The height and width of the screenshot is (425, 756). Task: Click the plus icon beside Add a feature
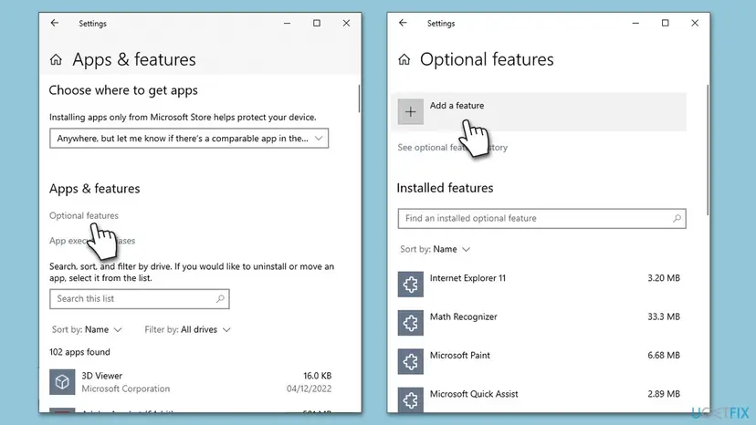410,112
